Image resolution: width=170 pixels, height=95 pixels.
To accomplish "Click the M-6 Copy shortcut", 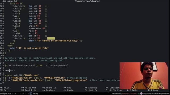I will tap(153, 90).
